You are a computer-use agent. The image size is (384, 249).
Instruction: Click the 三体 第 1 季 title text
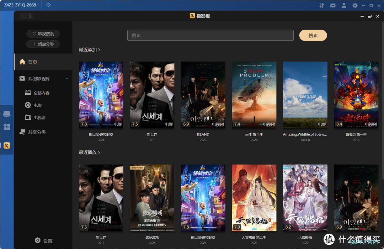[254, 134]
